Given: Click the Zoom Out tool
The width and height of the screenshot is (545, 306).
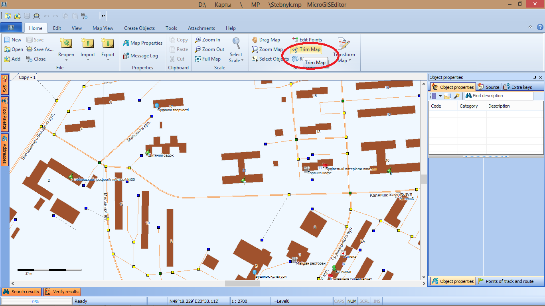Looking at the screenshot, I should point(198,49).
